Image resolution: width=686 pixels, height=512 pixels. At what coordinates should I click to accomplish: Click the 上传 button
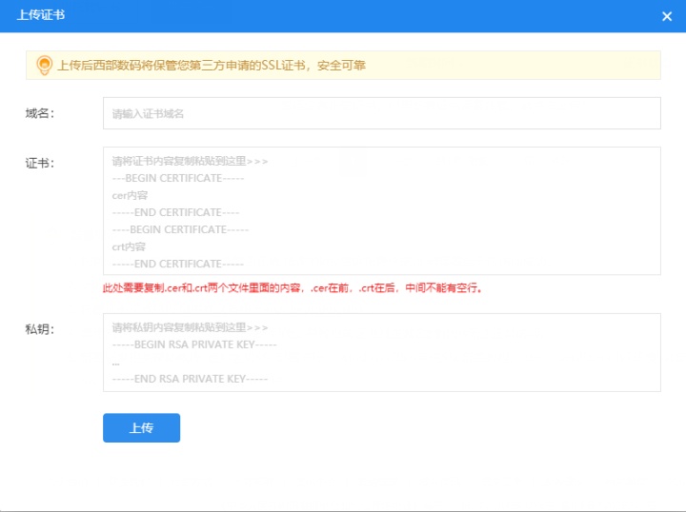coord(141,427)
